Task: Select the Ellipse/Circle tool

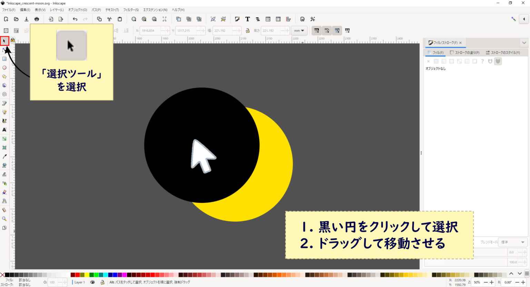Action: tap(4, 68)
